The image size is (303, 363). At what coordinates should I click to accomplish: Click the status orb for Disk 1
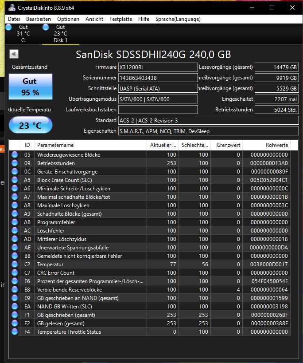pyautogui.click(x=46, y=27)
